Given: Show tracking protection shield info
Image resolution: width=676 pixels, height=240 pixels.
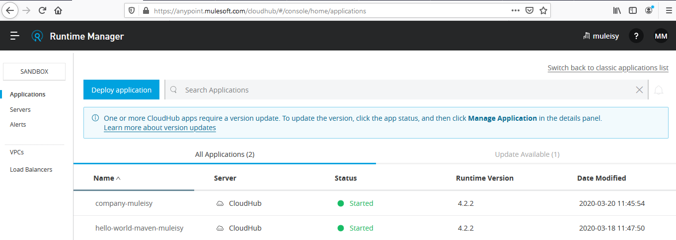Looking at the screenshot, I should pos(132,10).
